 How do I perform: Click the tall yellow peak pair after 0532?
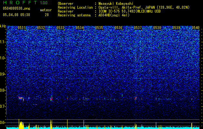[51, 124]
